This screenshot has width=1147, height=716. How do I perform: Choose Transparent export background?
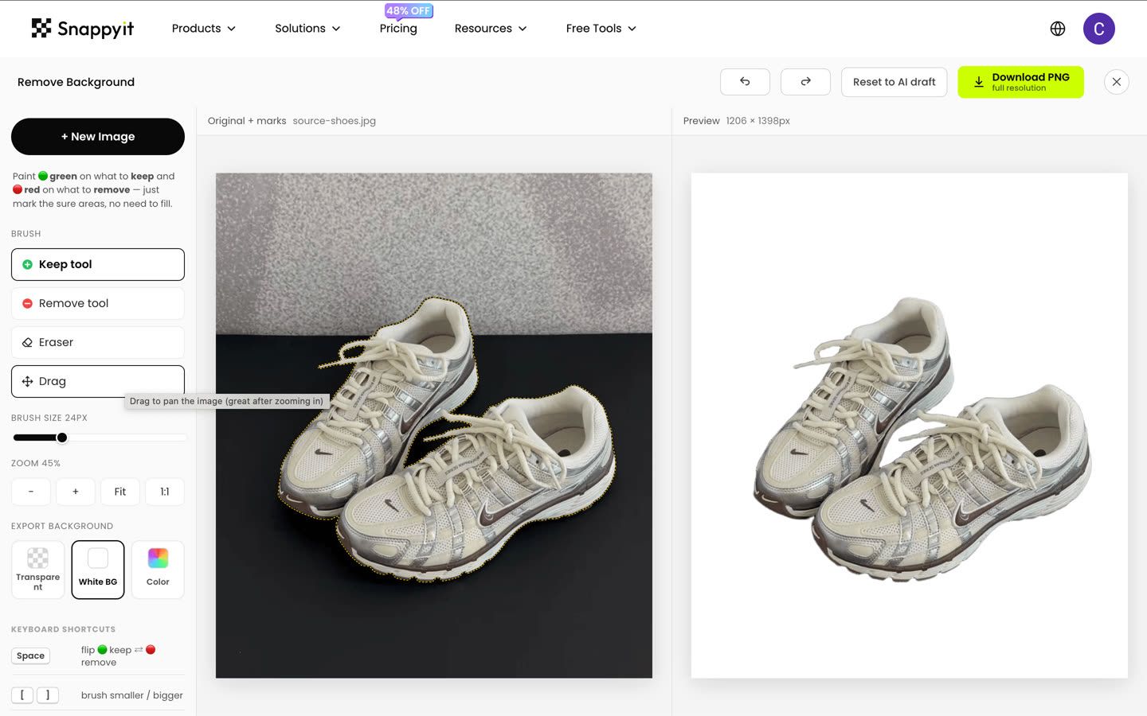[x=37, y=570]
